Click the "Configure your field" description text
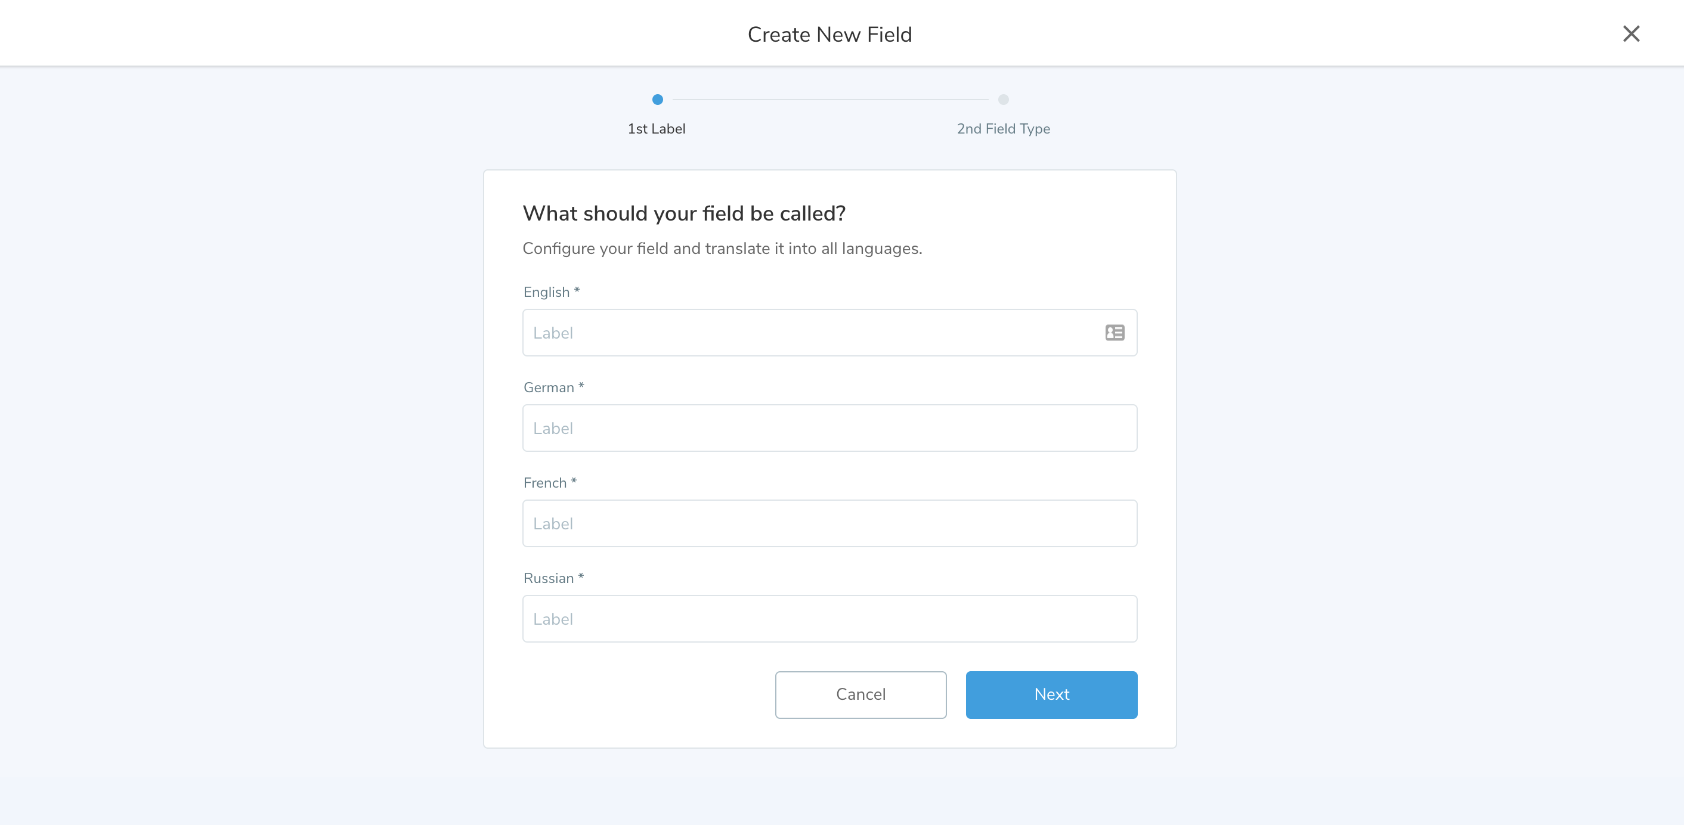The width and height of the screenshot is (1684, 825). point(722,249)
